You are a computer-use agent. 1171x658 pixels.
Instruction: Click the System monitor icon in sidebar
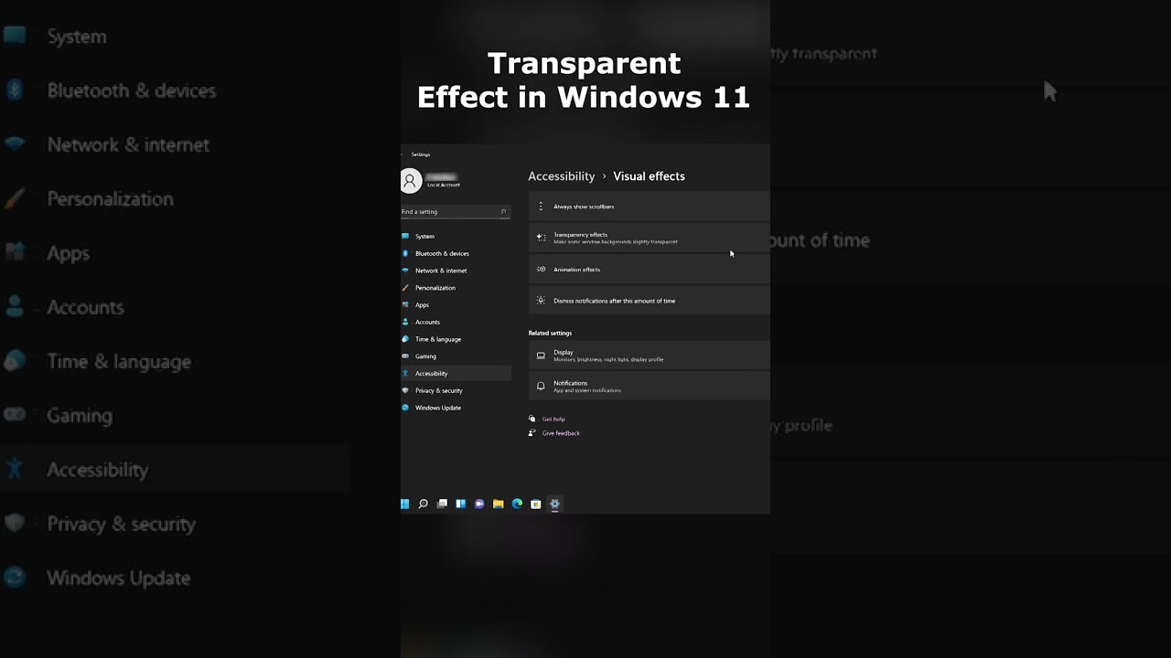pos(405,237)
